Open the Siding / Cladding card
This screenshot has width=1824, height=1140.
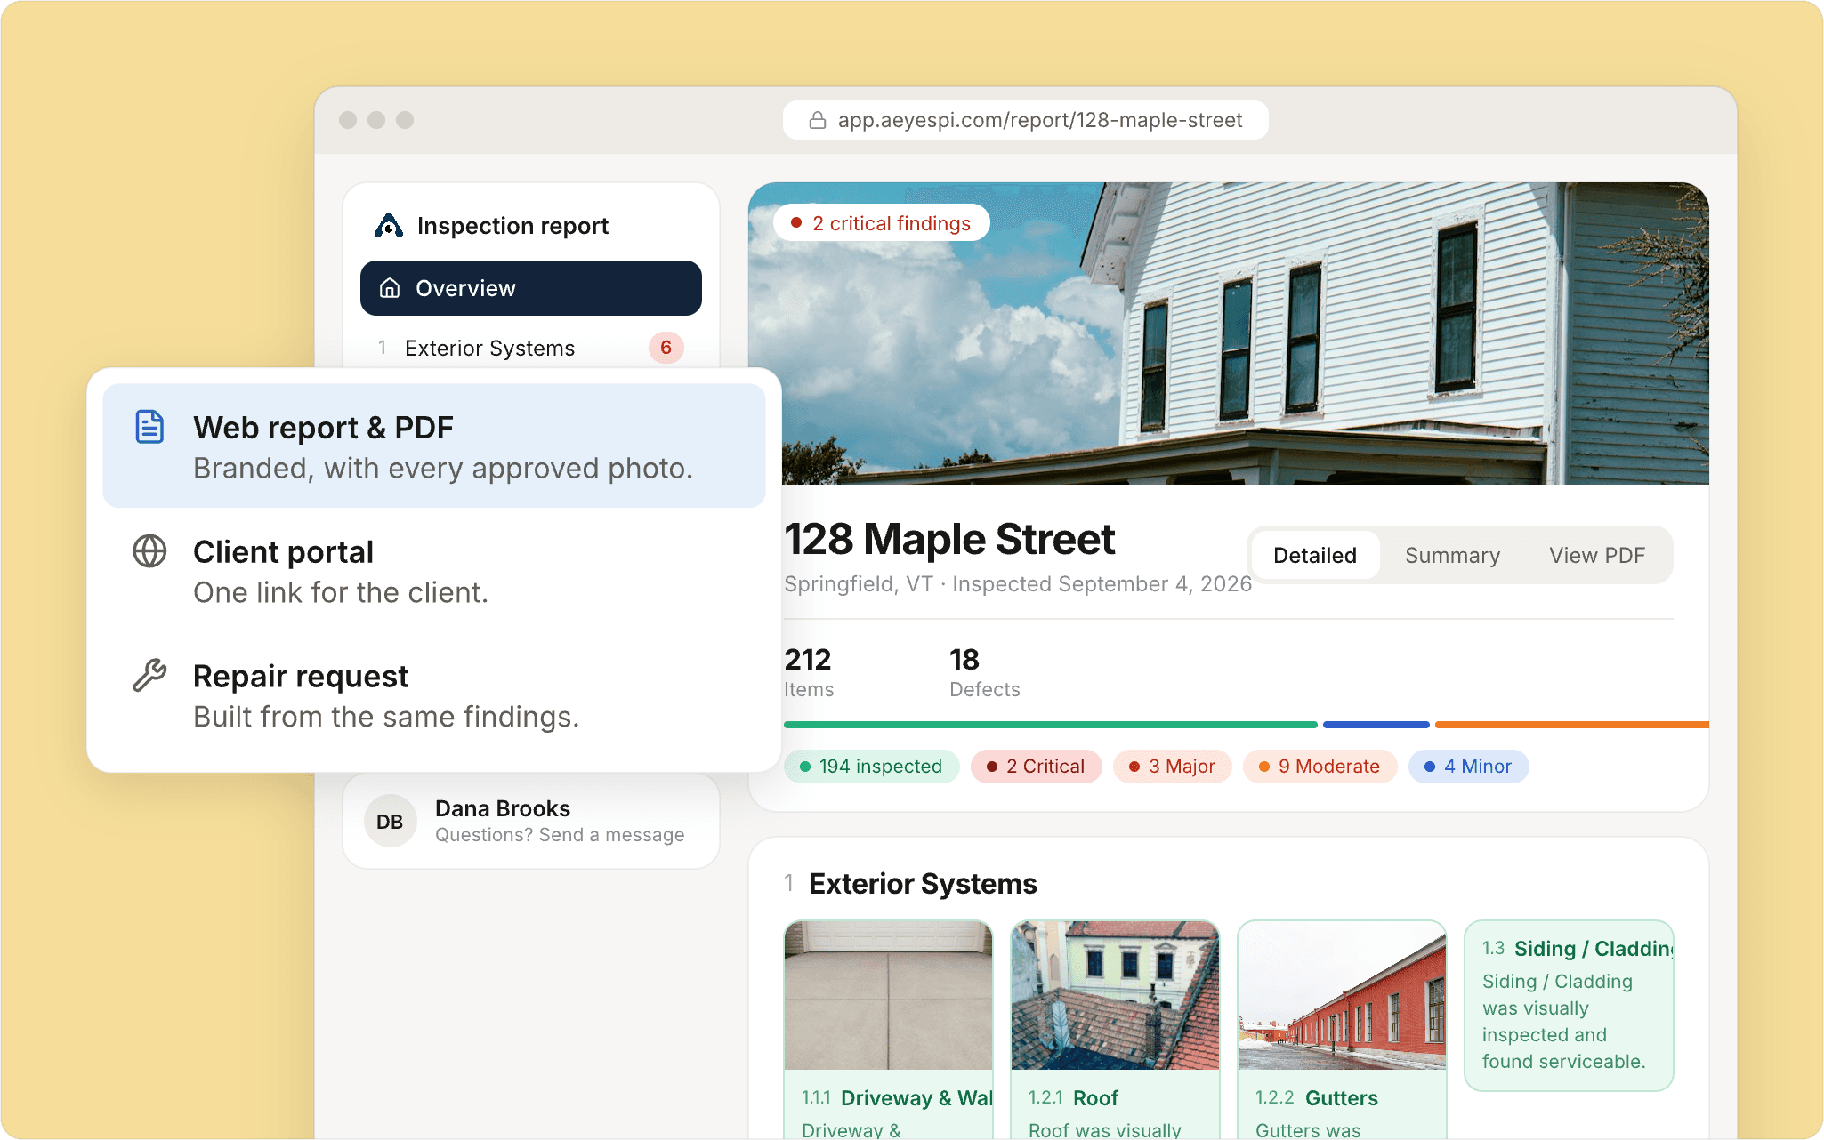tap(1569, 1006)
